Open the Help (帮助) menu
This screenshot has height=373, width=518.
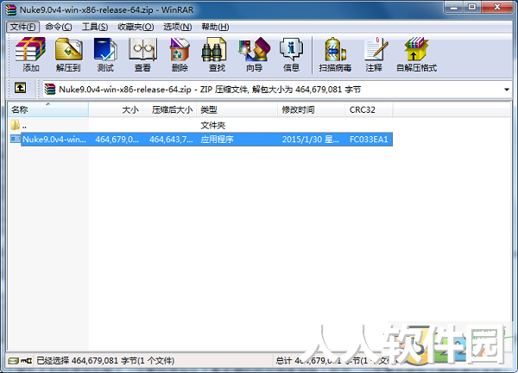(x=215, y=27)
